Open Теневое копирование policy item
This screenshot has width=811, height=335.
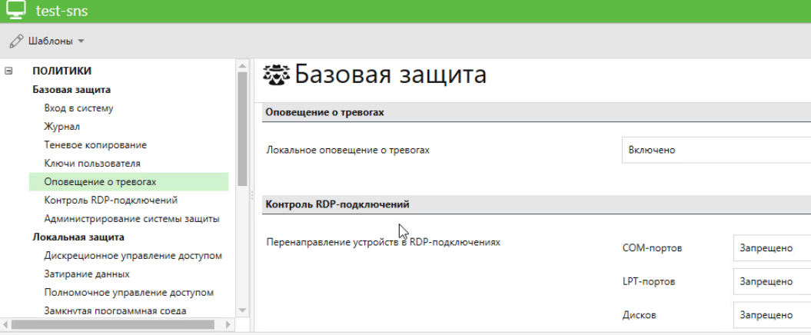[x=95, y=145]
